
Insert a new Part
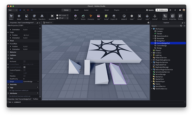pyautogui.click(x=76, y=17)
